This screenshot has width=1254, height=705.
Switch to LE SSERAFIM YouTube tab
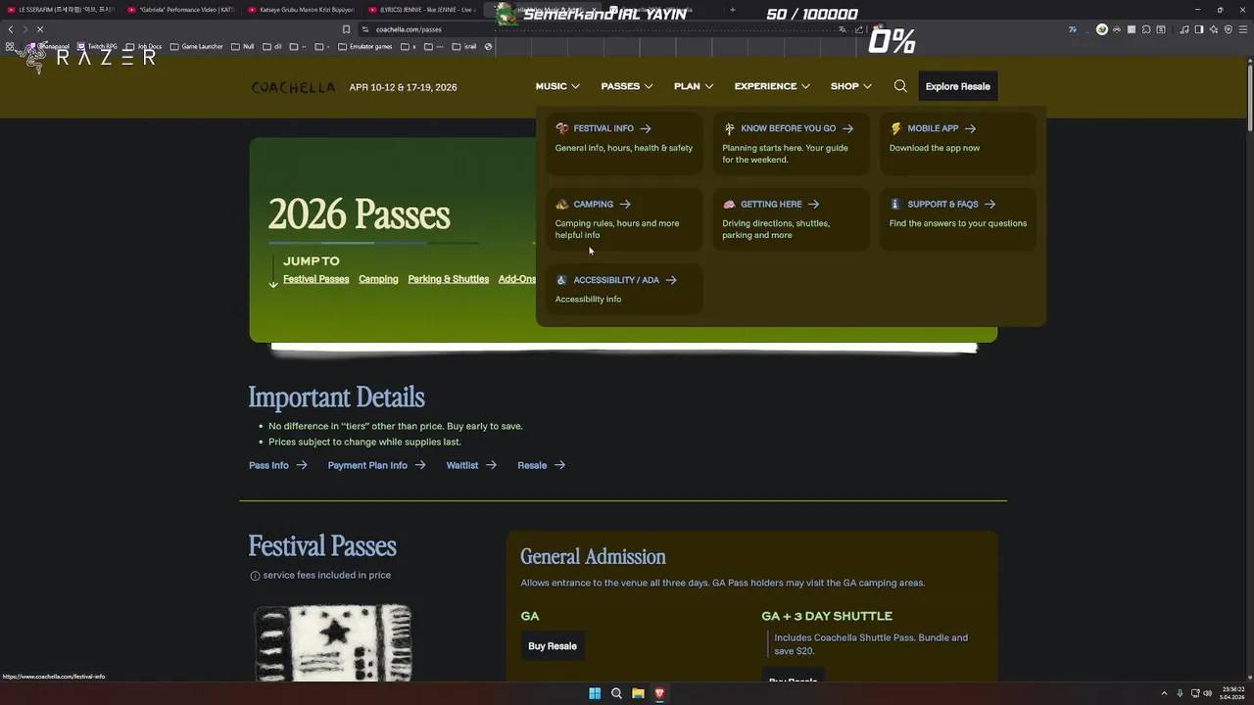point(61,10)
